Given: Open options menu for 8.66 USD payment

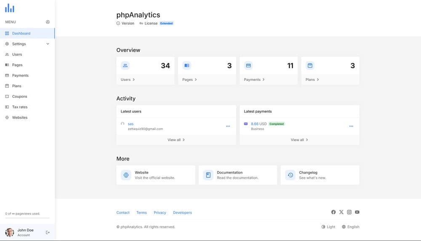Looking at the screenshot, I should pos(351,126).
